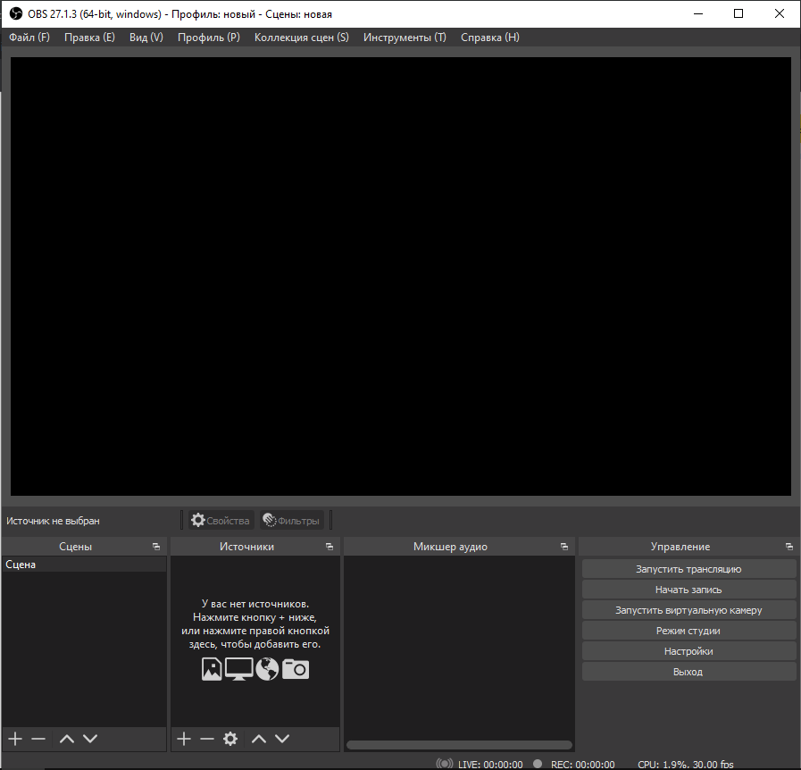Viewport: 801px width, 770px height.
Task: Undock the Источники panel
Action: (x=330, y=547)
